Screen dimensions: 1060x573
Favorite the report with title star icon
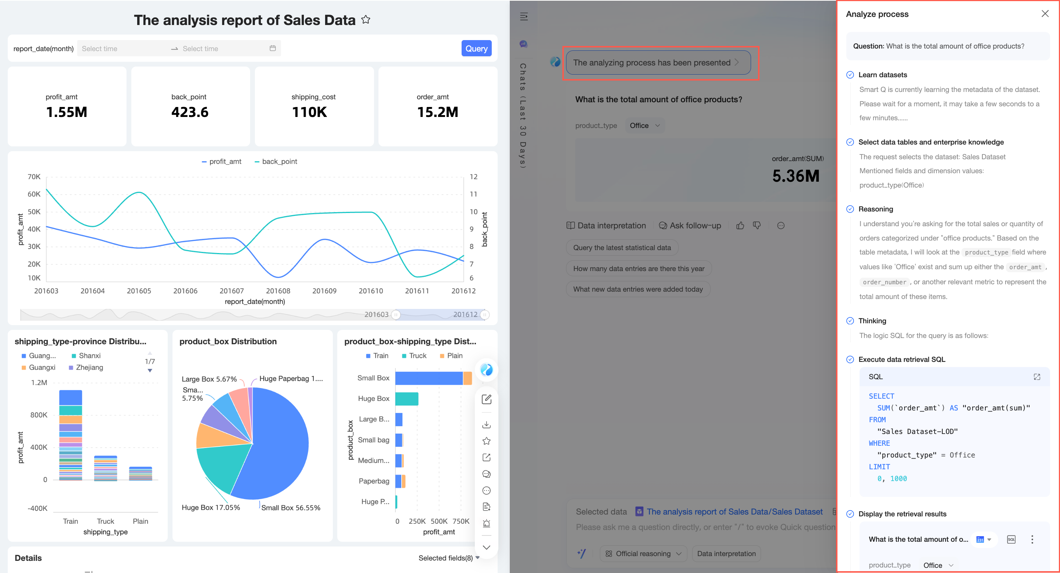[365, 20]
